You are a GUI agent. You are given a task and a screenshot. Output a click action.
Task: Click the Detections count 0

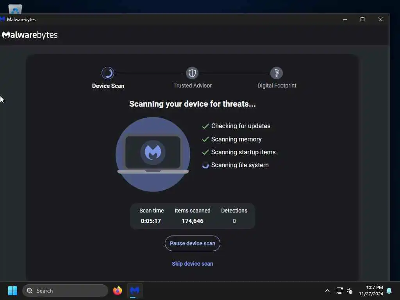pyautogui.click(x=234, y=221)
